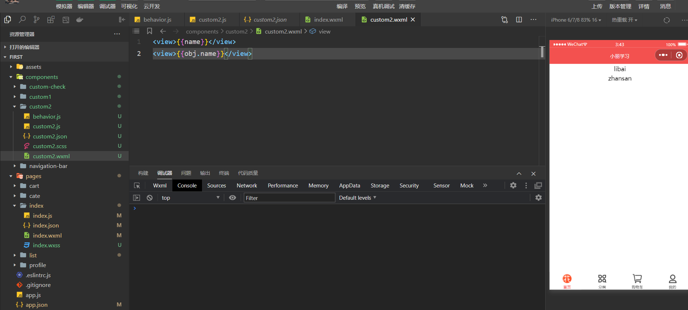The image size is (688, 310).
Task: Toggle the simulator panel in the top bar
Action: click(64, 6)
